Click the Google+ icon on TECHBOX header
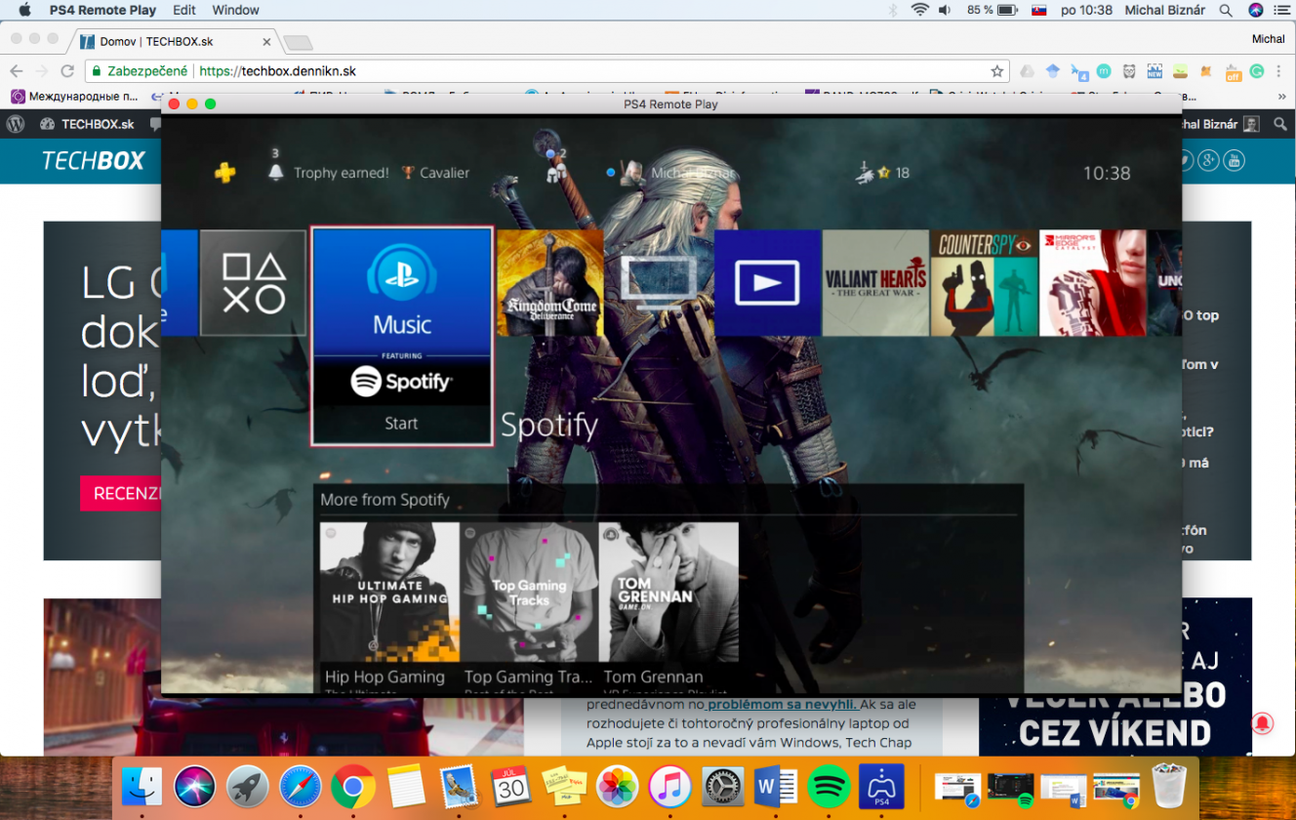1296x820 pixels. pyautogui.click(x=1209, y=160)
